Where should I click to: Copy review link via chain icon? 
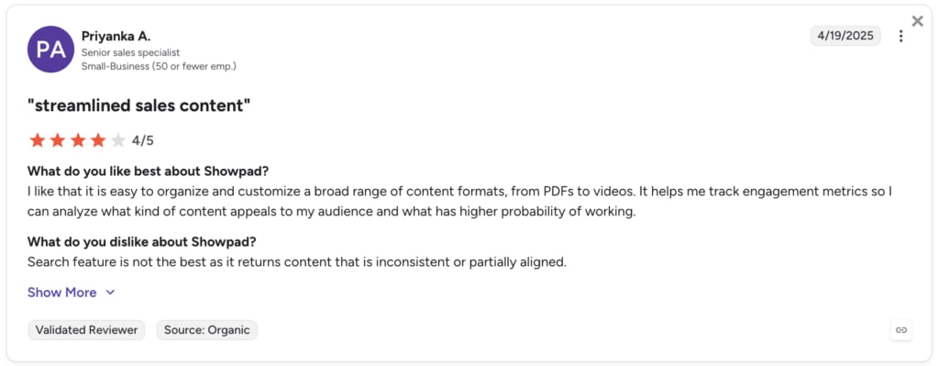[x=901, y=330]
